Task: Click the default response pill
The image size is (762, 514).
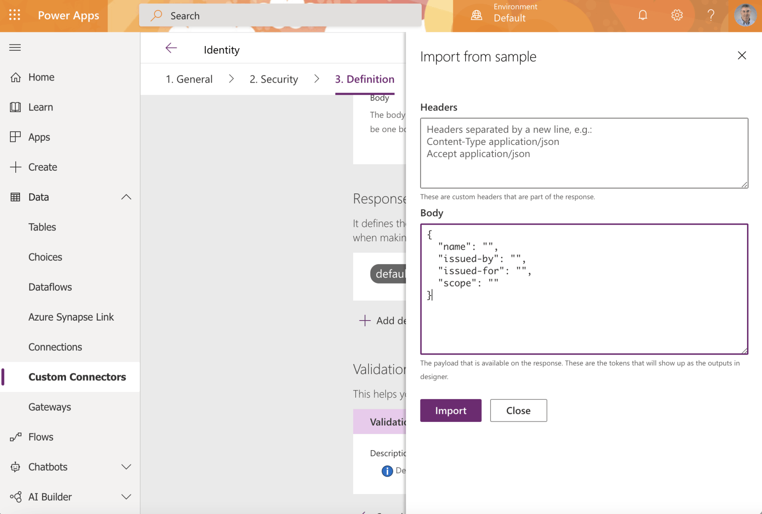Action: [388, 274]
